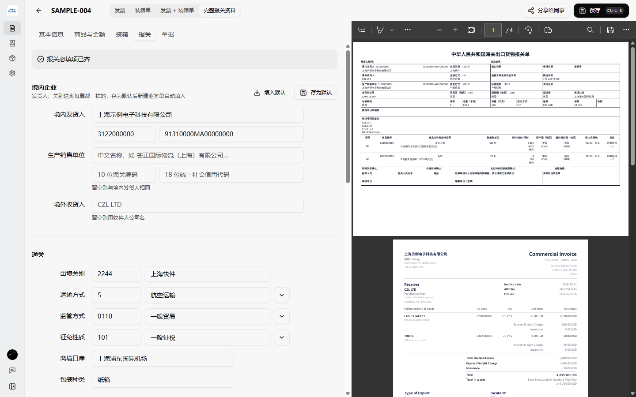Open the PDF viewer's rightmost more-options menu
Screen dimensions: 636x397
[626, 30]
